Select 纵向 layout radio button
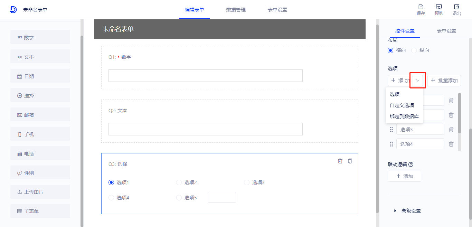The image size is (472, 227). click(x=414, y=50)
